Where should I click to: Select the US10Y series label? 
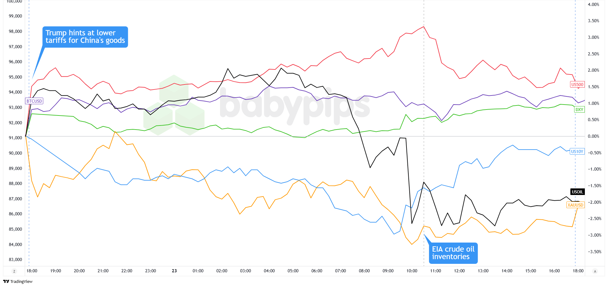tap(577, 151)
